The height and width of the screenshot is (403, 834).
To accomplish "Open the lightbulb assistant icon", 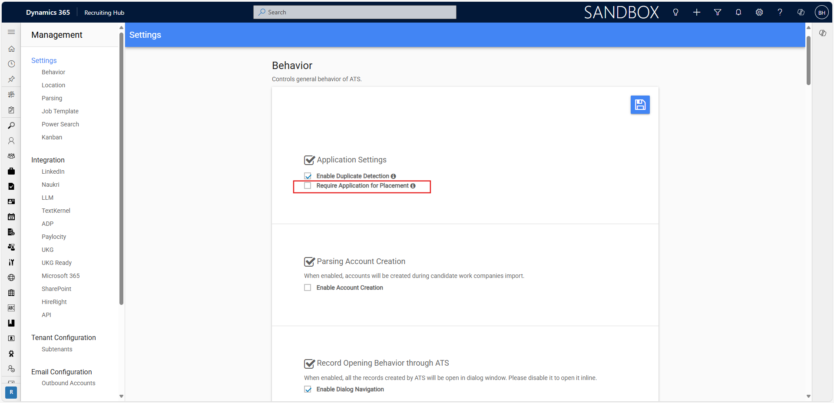I will click(x=675, y=12).
